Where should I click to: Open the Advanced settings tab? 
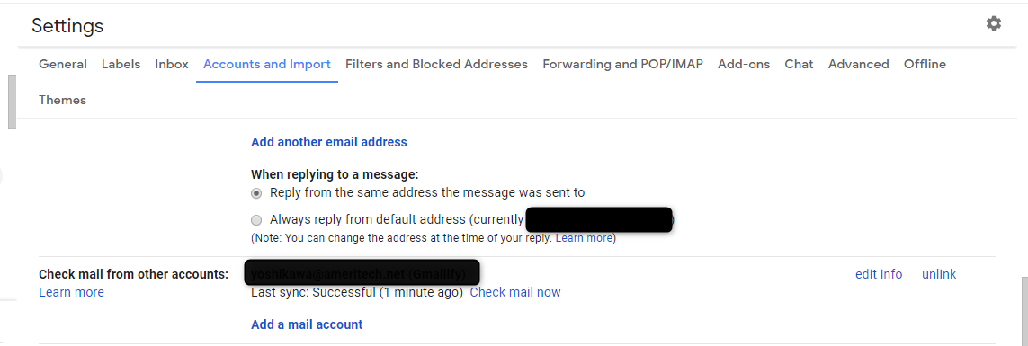tap(858, 64)
